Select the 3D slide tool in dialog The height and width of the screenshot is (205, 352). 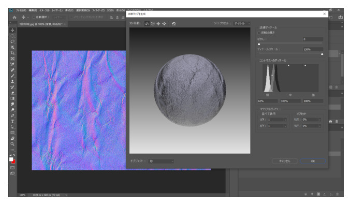164,24
